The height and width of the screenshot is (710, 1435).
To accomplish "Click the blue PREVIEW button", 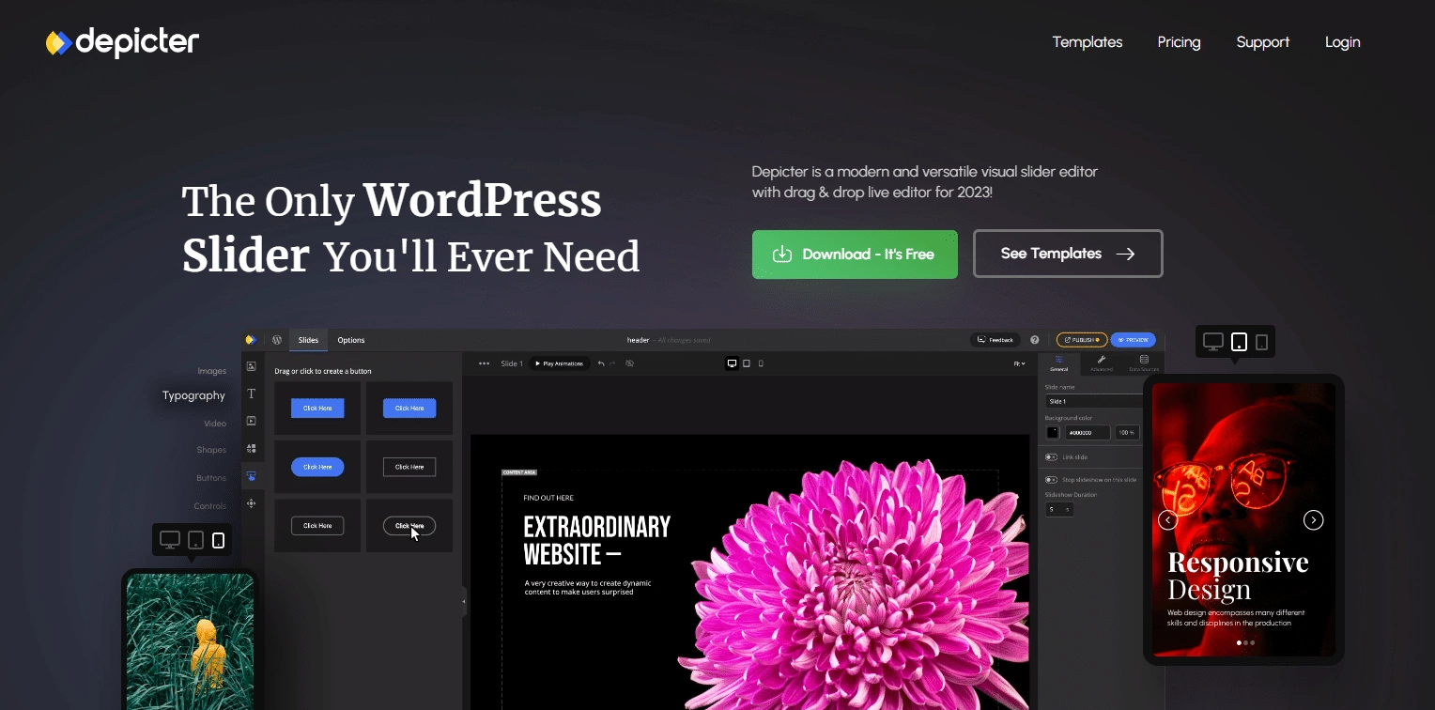I will point(1133,340).
